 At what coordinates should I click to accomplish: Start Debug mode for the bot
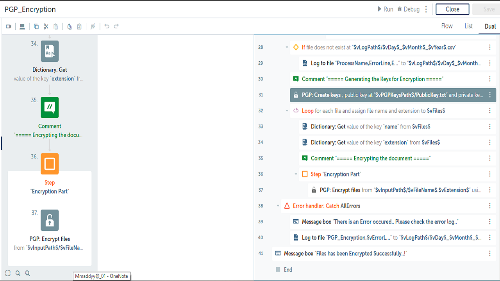coord(408,9)
